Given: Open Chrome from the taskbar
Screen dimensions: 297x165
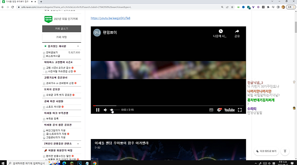Looking at the screenshot, I should 95,163.
